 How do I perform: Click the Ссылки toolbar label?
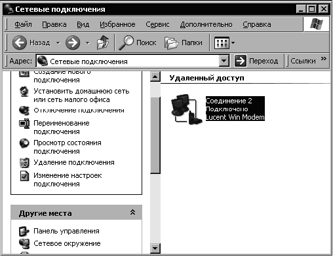303,61
